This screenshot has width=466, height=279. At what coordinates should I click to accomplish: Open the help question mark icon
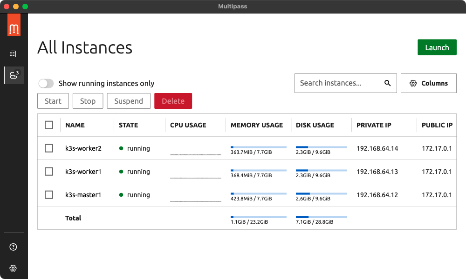click(13, 247)
